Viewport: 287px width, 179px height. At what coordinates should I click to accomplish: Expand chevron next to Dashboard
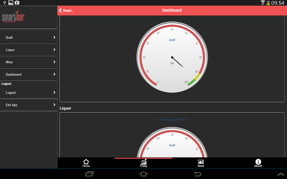[54, 74]
